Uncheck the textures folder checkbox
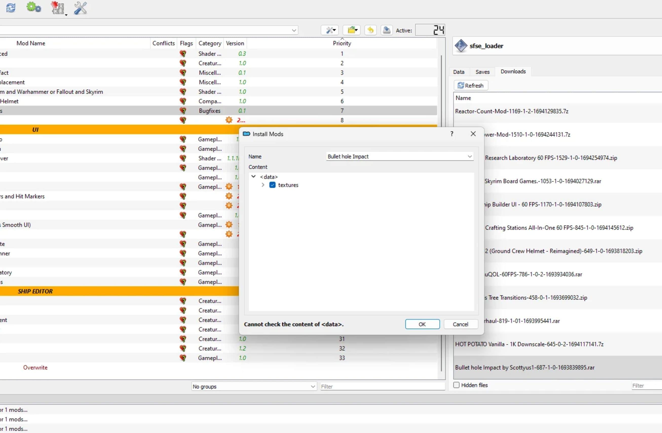The image size is (662, 433). tap(272, 185)
